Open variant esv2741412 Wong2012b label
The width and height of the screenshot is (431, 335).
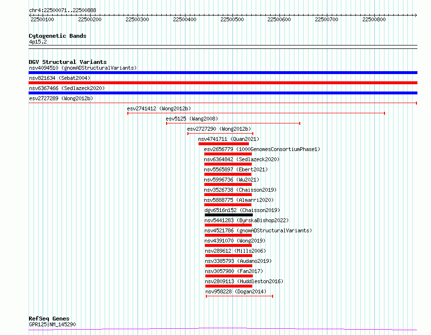[159, 108]
